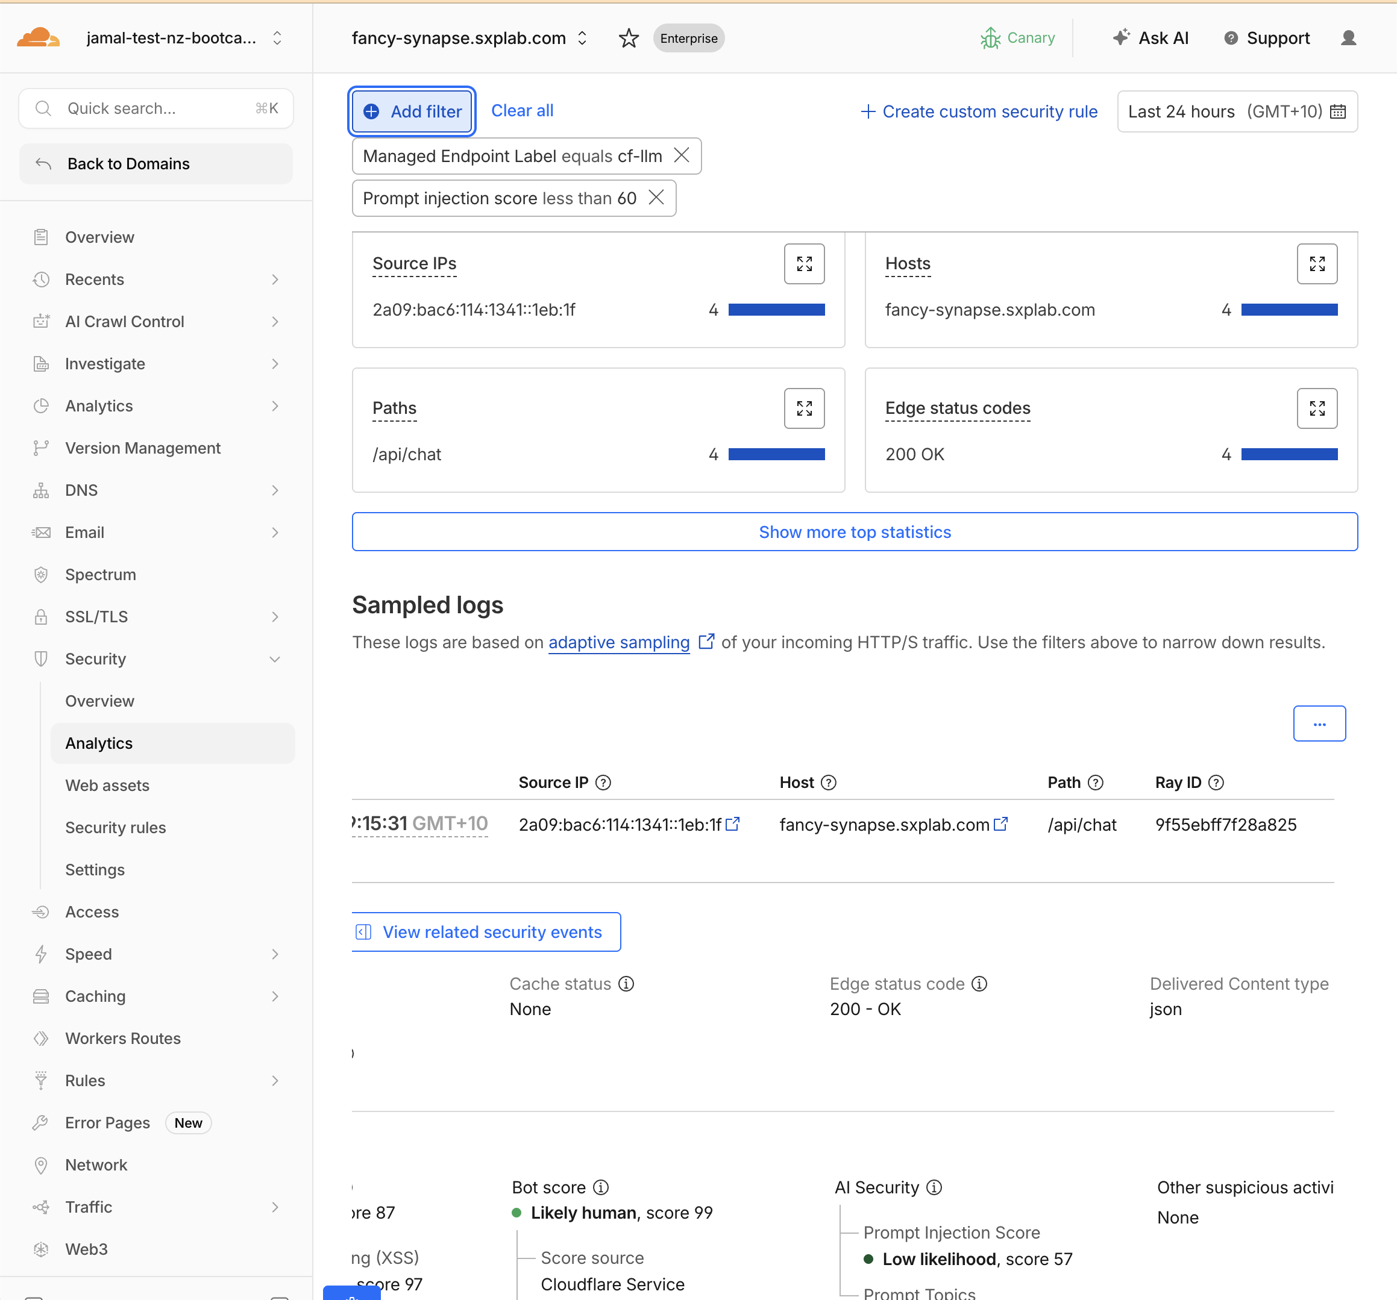Expand the Source IPs card

(804, 264)
